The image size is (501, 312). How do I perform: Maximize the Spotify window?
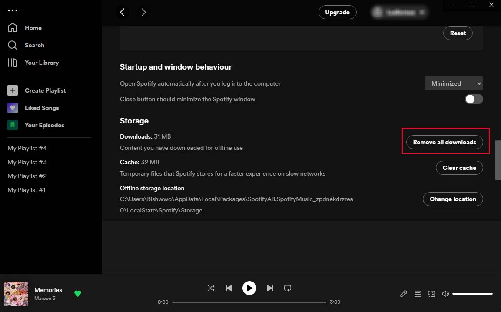(471, 5)
